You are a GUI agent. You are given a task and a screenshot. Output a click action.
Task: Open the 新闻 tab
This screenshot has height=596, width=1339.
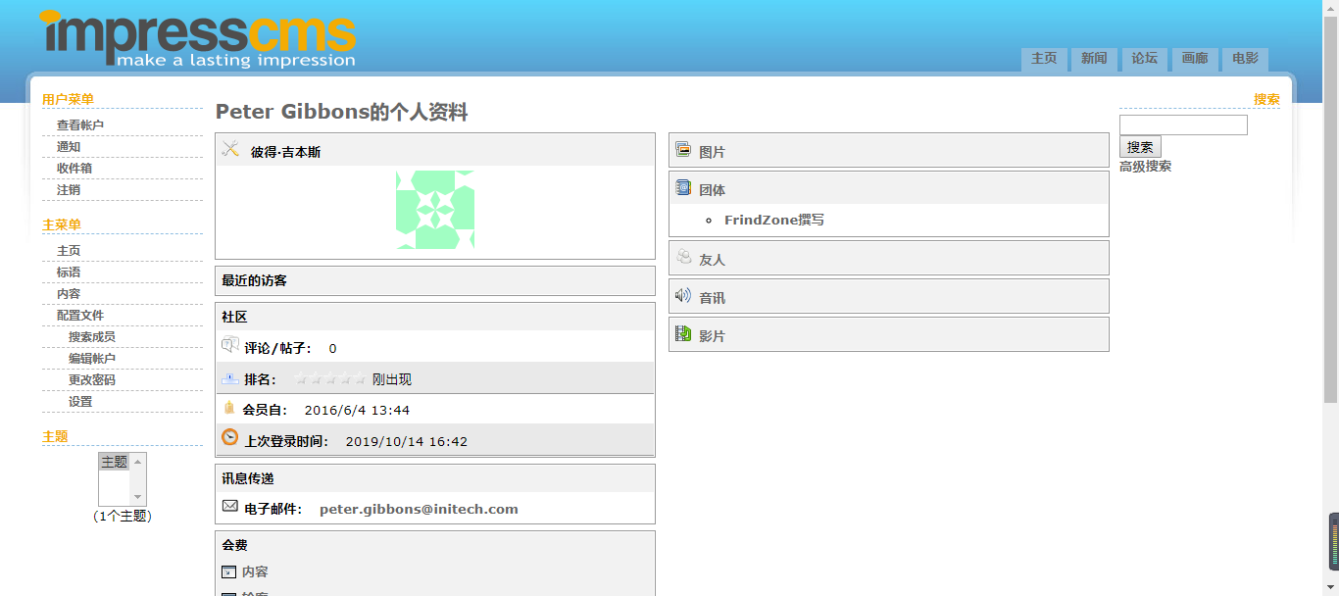(x=1094, y=59)
